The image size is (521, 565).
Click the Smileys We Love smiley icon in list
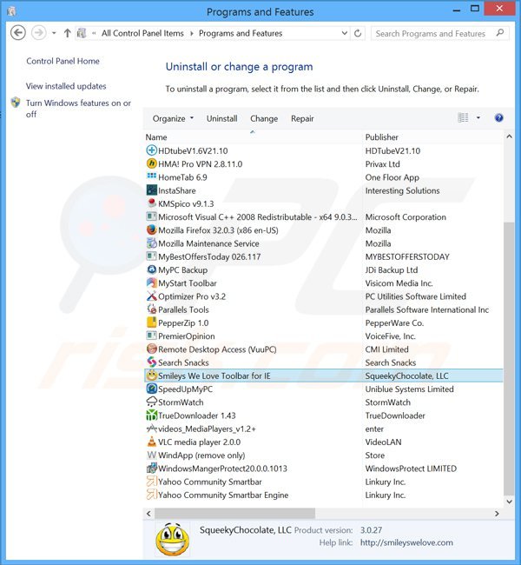[152, 376]
